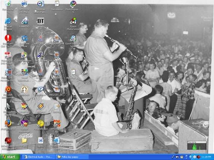This screenshot has width=214, height=160.
Task: Click the network connection tray icon
Action: [x=178, y=157]
